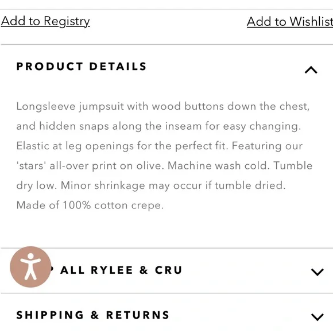Expand the Shop All Rylee & Cru section

click(x=166, y=270)
